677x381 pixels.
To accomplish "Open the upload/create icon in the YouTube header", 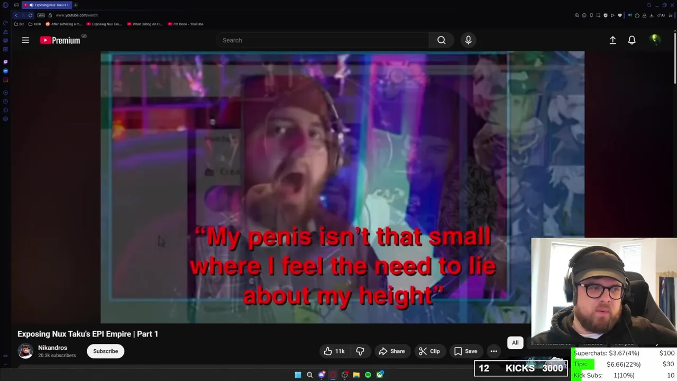I will [612, 40].
